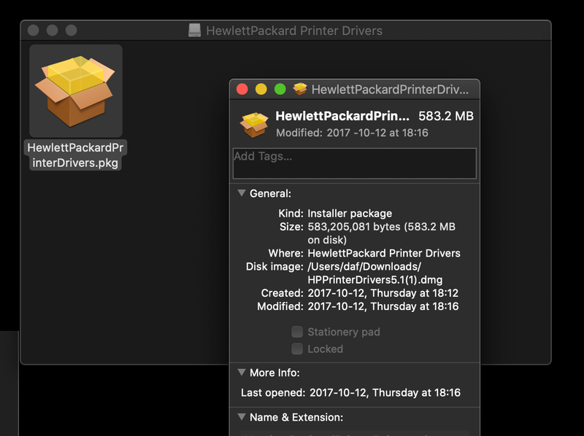This screenshot has height=436, width=584.
Task: Toggle the Stationery pad checkbox
Action: [297, 332]
